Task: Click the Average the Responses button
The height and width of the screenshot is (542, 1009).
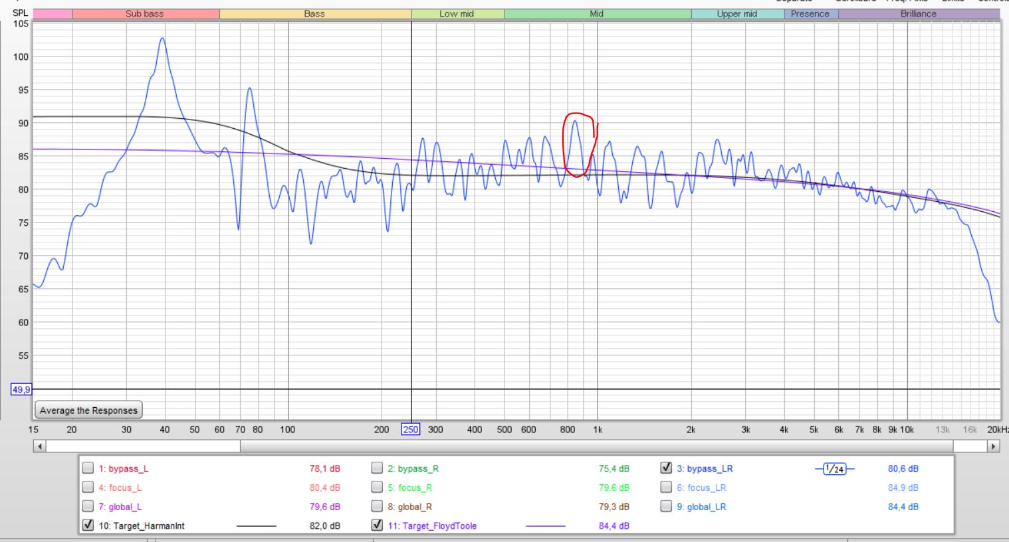Action: point(88,410)
